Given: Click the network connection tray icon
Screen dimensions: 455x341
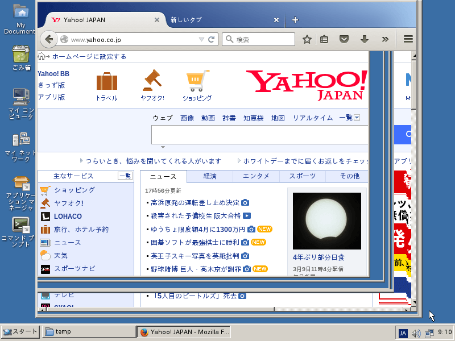Looking at the screenshot, I should pyautogui.click(x=429, y=333).
